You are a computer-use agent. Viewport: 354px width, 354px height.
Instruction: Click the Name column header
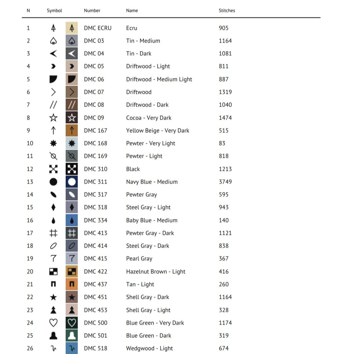[x=132, y=11]
